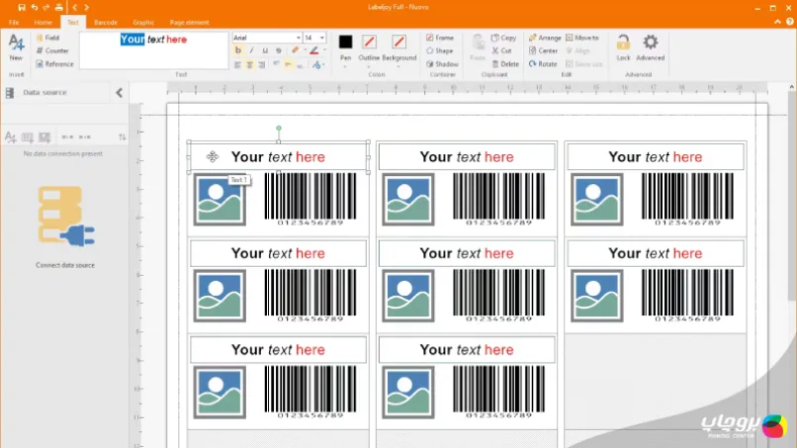Open the font size 14 dropdown

321,38
